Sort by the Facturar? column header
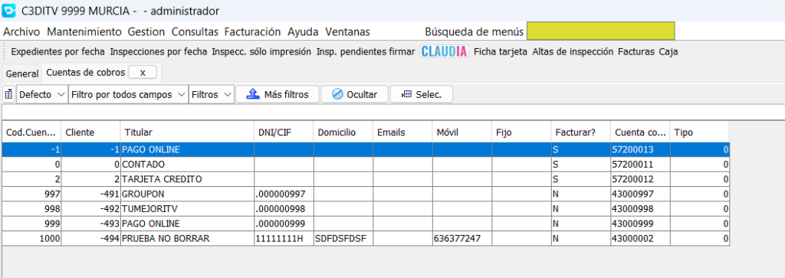This screenshot has height=278, width=785. [x=581, y=132]
